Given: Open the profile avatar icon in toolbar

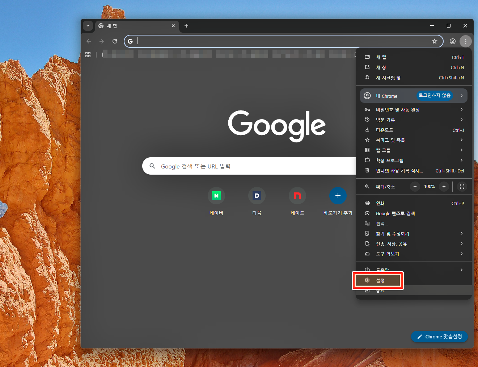Looking at the screenshot, I should pyautogui.click(x=453, y=41).
